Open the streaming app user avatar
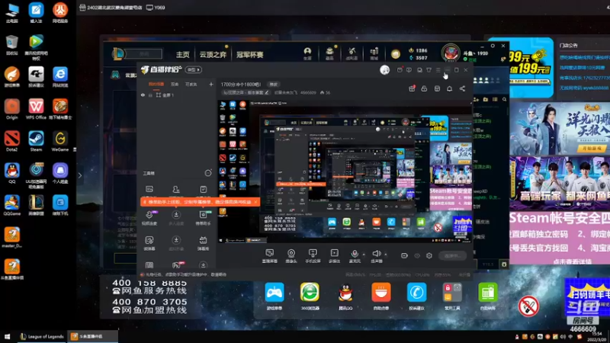 (x=385, y=69)
